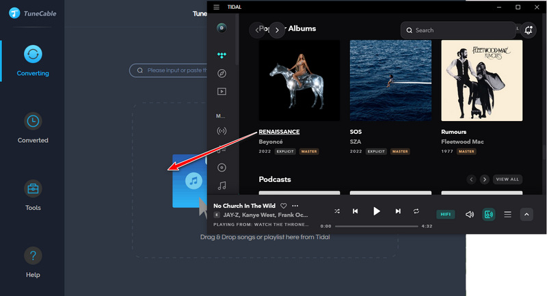Open the Beyoncé artist link
547x296 pixels.
tap(271, 142)
